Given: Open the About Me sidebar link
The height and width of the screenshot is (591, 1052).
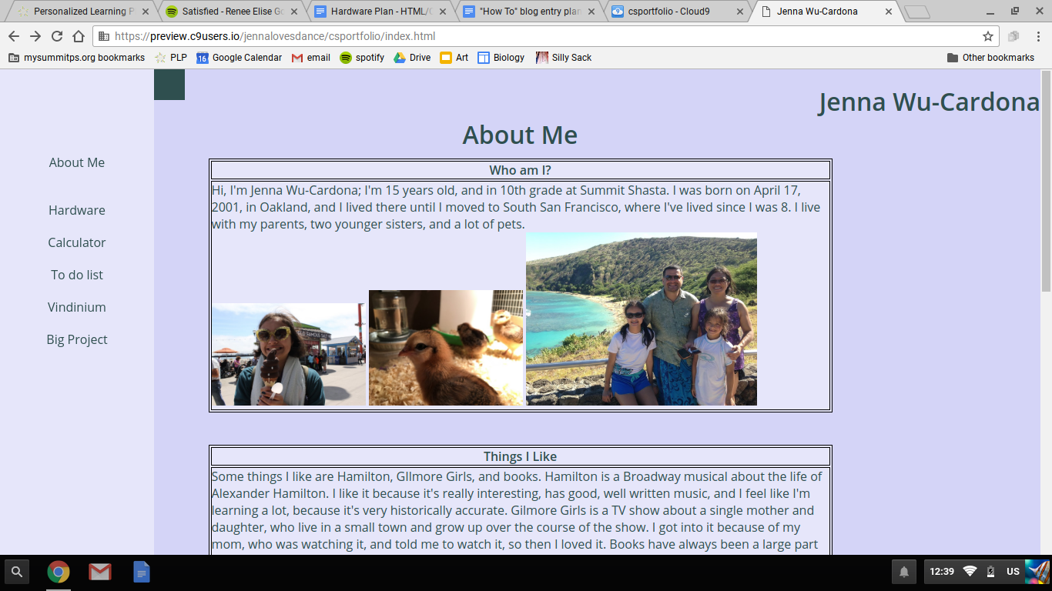Looking at the screenshot, I should pyautogui.click(x=77, y=162).
